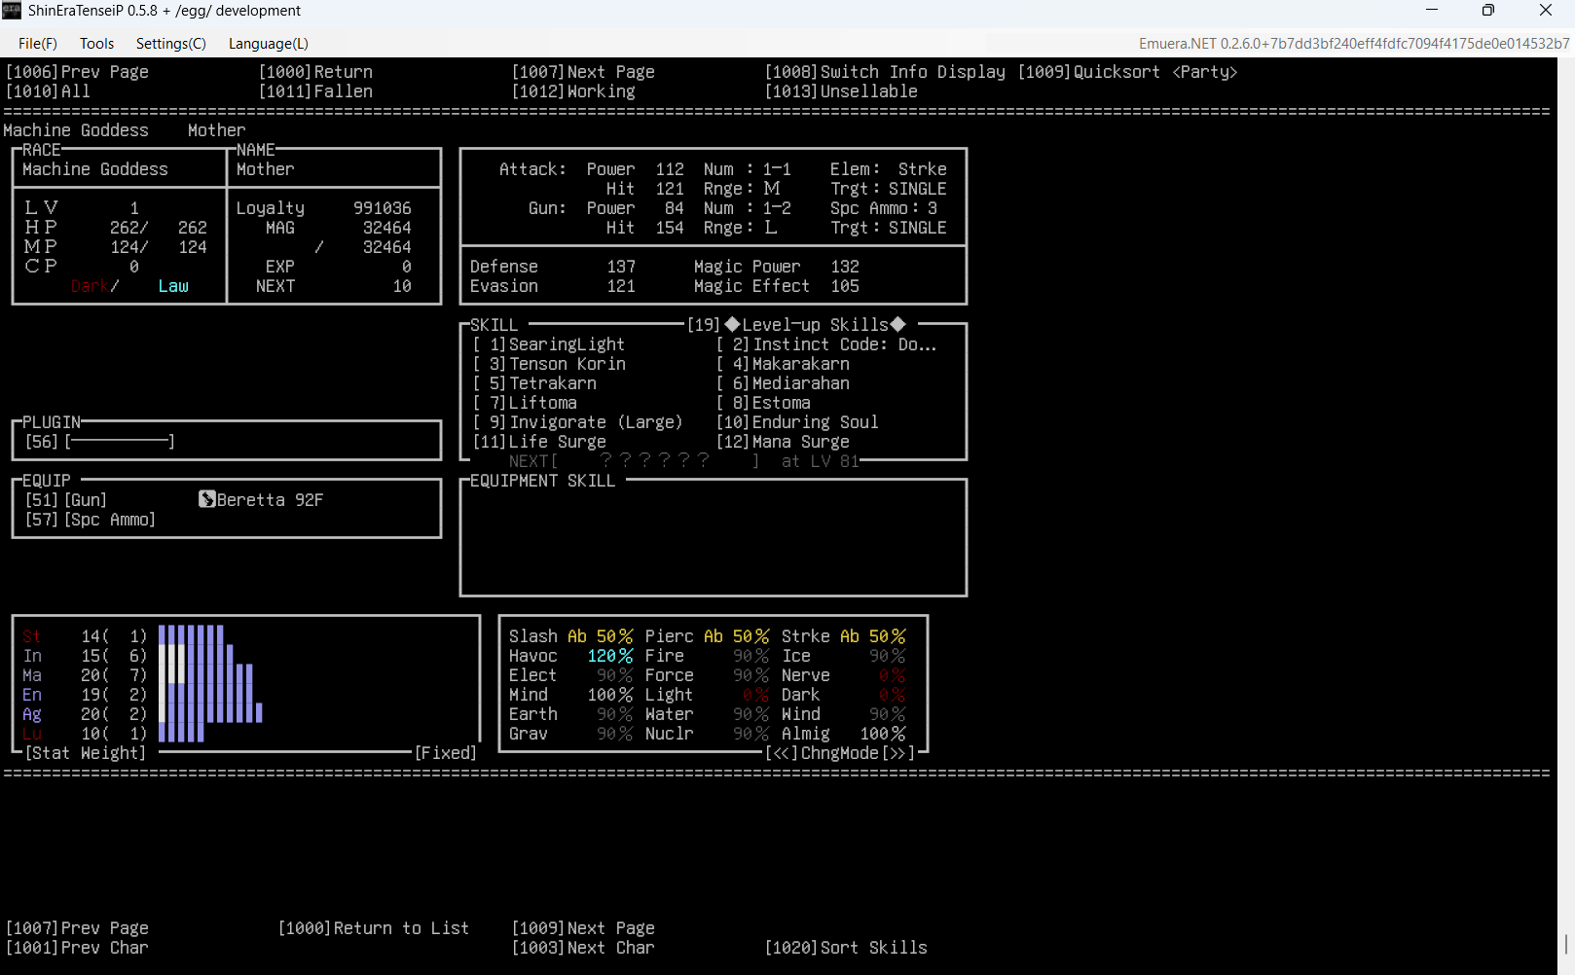Click the [56] plugin slot
This screenshot has width=1575, height=975.
pyautogui.click(x=99, y=442)
